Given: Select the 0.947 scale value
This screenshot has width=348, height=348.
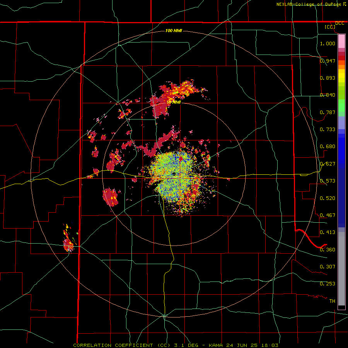Looking at the screenshot, I should tap(328, 61).
